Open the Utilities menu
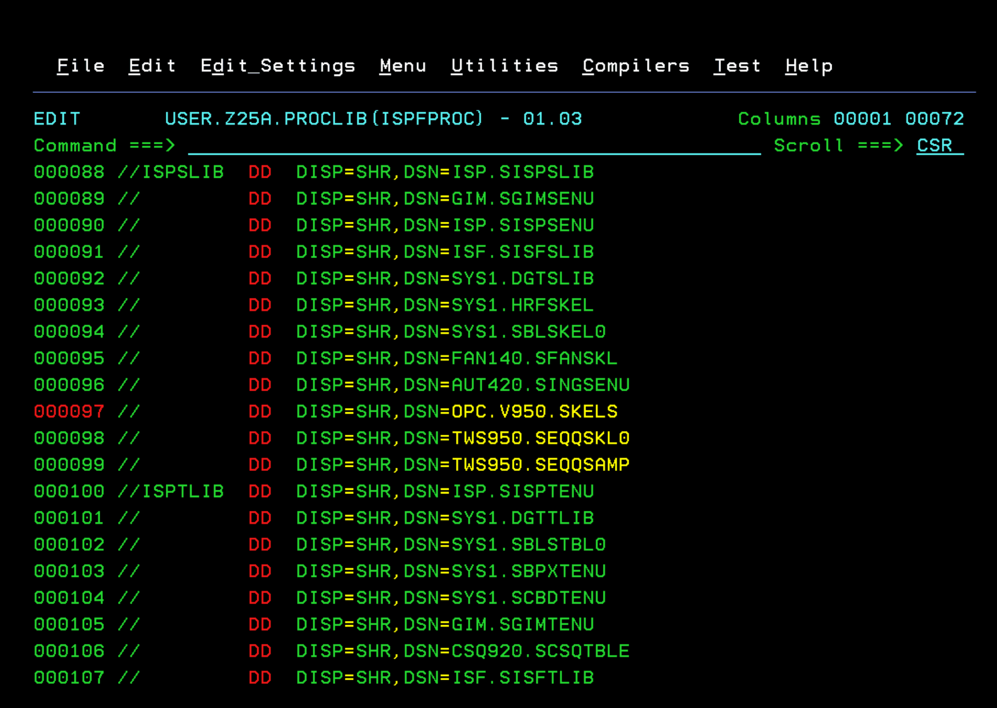Image resolution: width=997 pixels, height=708 pixels. click(x=504, y=66)
